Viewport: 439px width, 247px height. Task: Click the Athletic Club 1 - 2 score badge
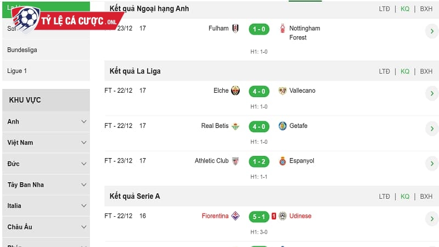point(258,161)
